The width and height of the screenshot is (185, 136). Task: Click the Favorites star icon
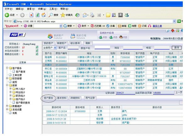click(x=63, y=15)
